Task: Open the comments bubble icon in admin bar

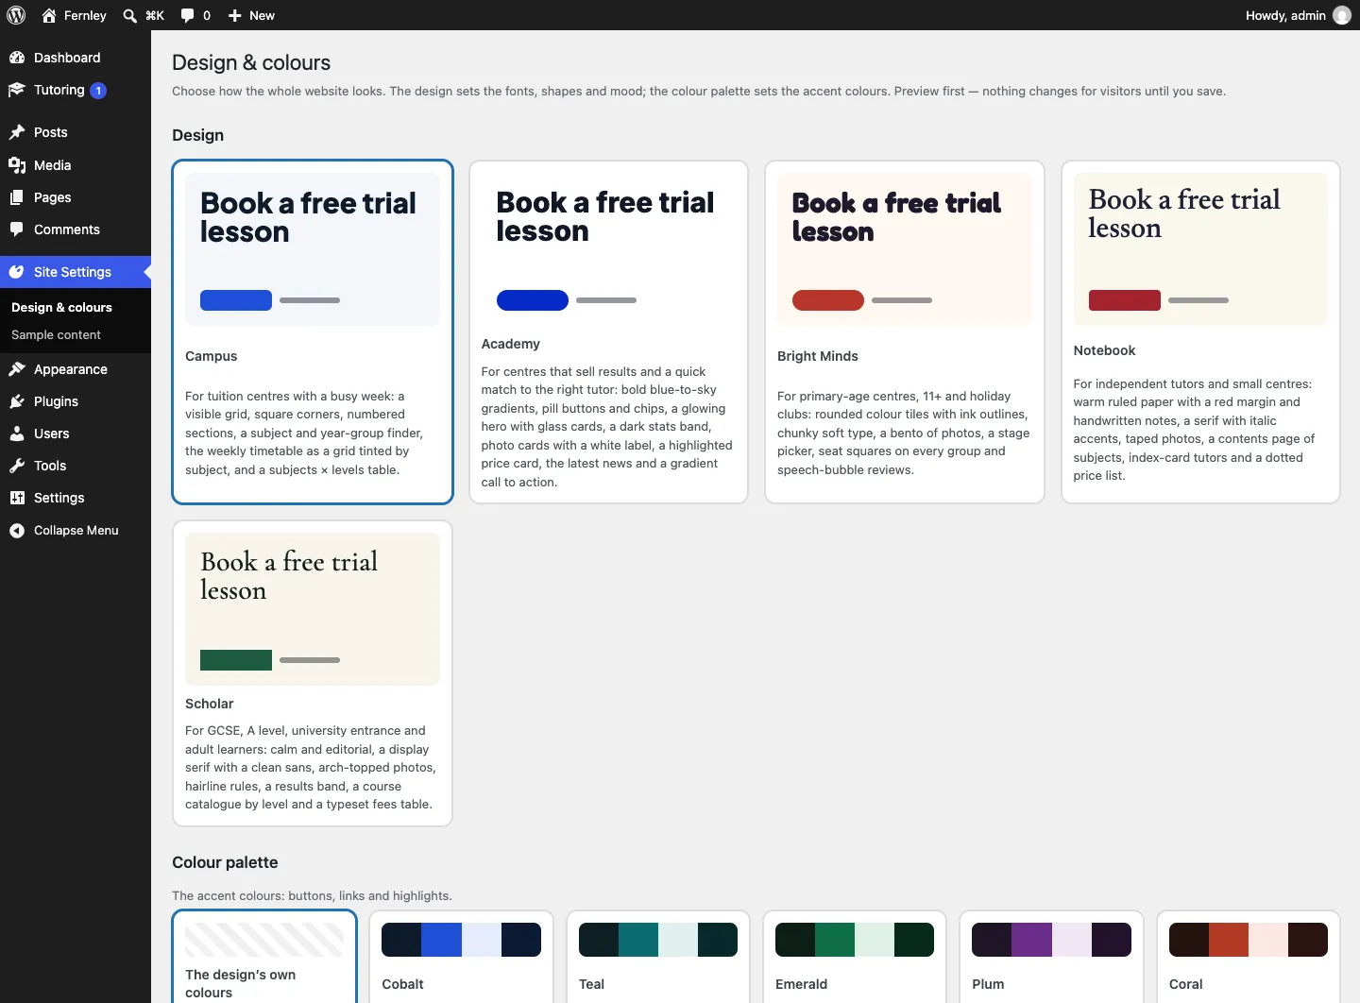Action: (187, 15)
